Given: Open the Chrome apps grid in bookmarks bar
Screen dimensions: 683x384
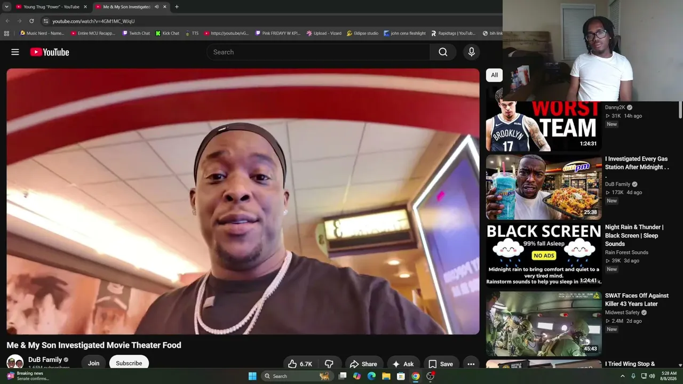Looking at the screenshot, I should pyautogui.click(x=6, y=33).
